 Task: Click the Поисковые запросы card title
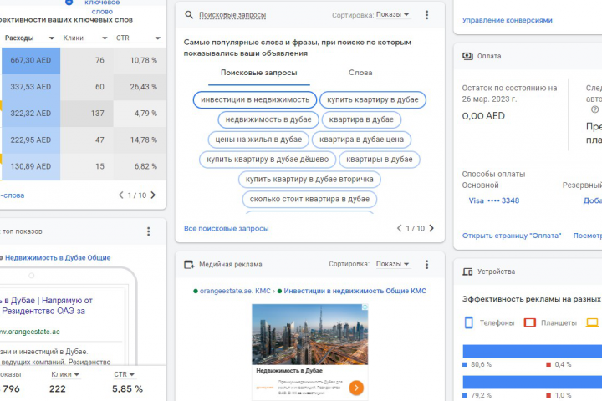(x=232, y=15)
